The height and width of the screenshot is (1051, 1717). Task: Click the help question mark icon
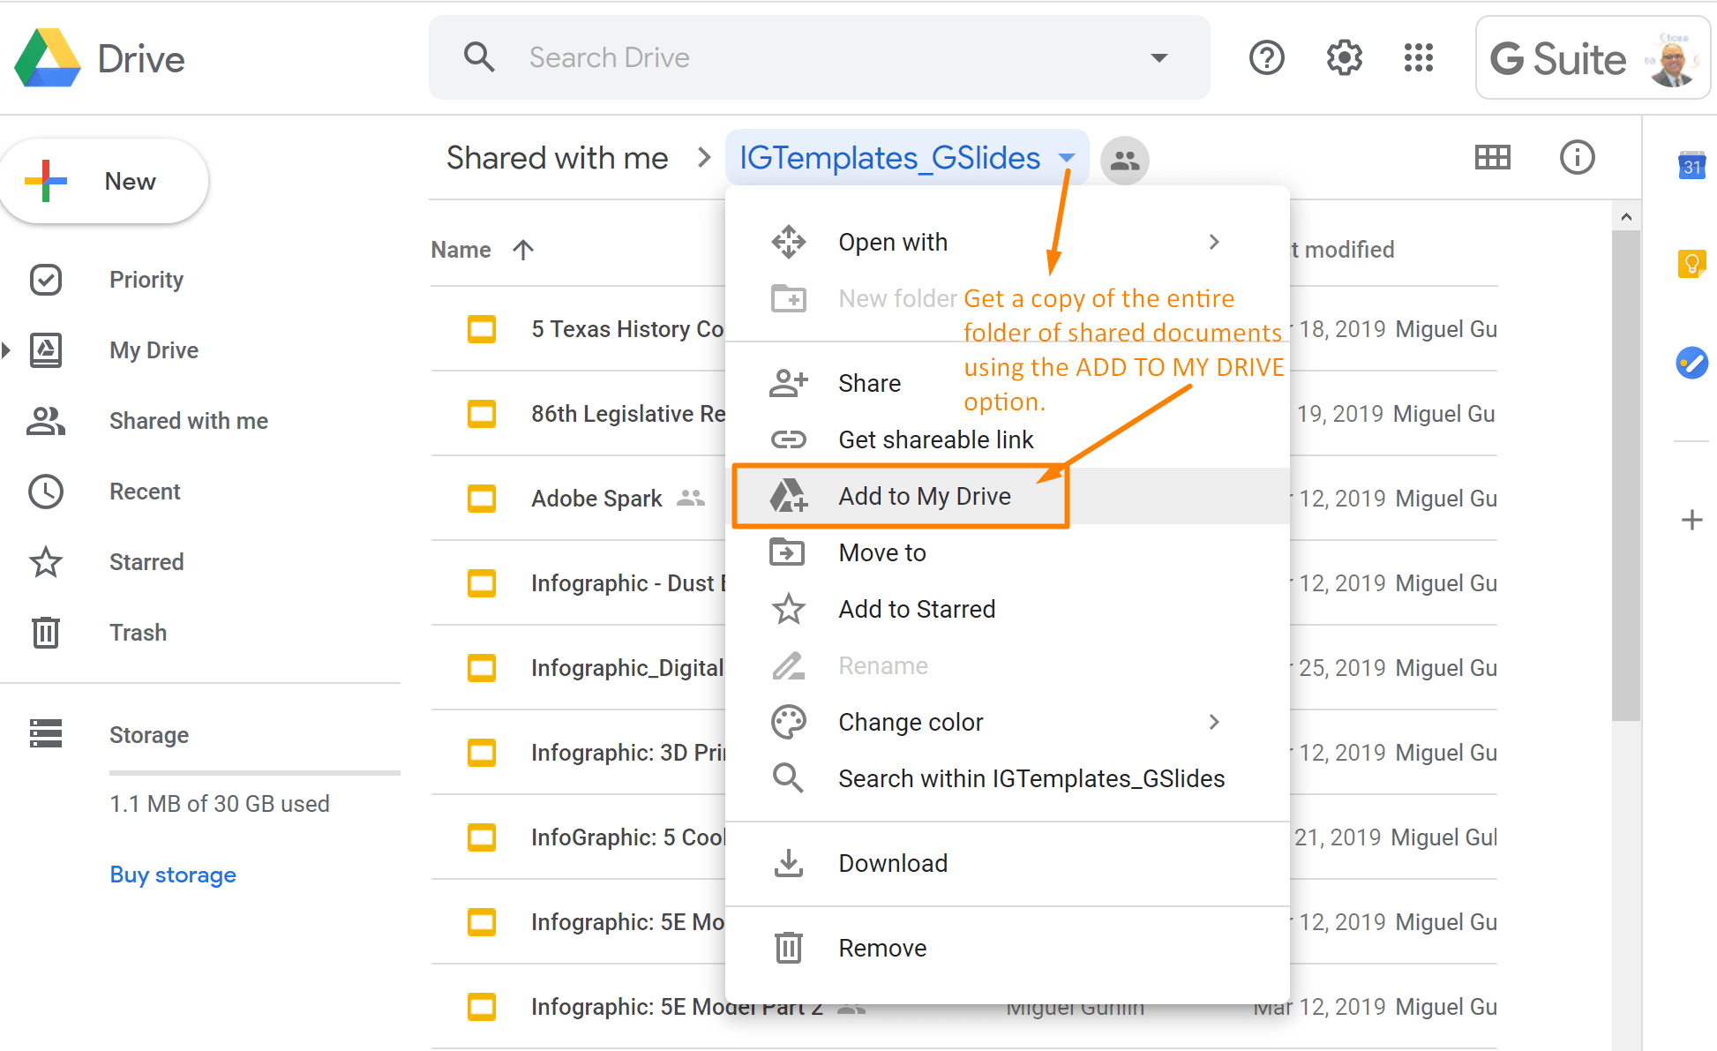pos(1267,58)
